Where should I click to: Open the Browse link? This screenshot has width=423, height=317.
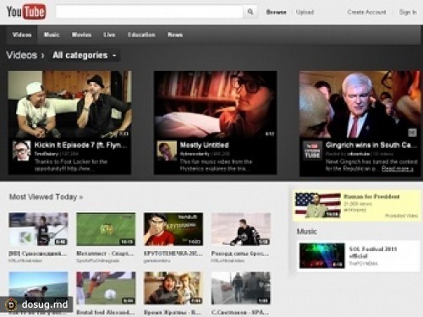tap(276, 12)
